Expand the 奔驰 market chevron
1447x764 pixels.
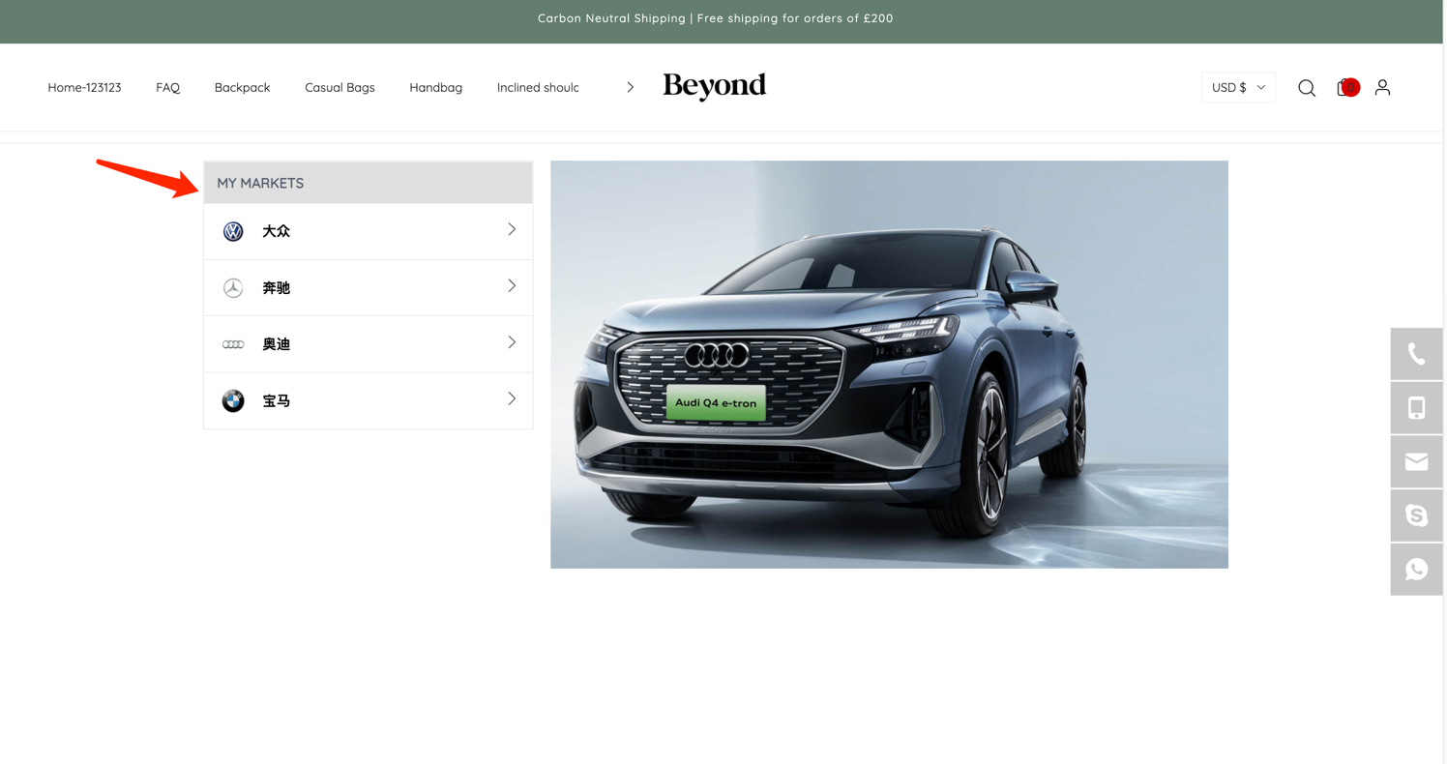coord(512,286)
